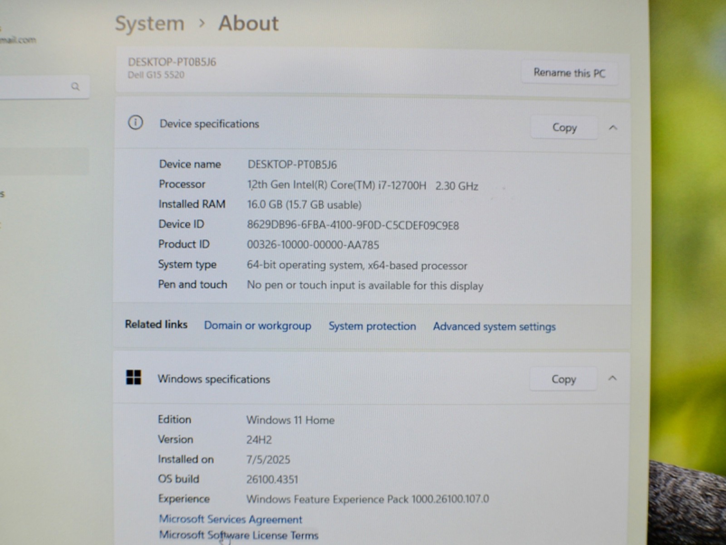Screen dimensions: 726x545
Task: Select Windows Feature Experience Pack value
Action: pos(368,499)
